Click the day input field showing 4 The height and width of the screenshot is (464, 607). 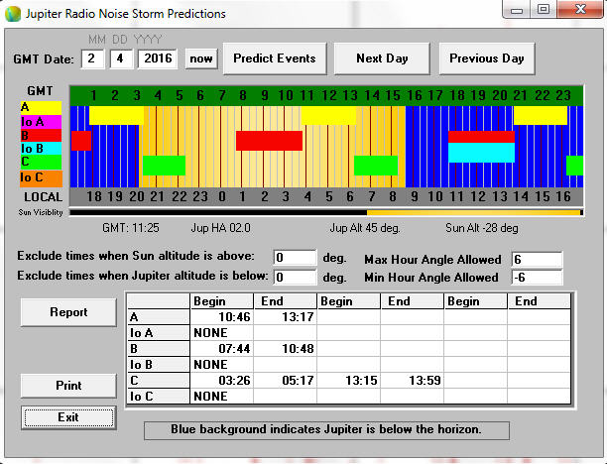tap(121, 58)
